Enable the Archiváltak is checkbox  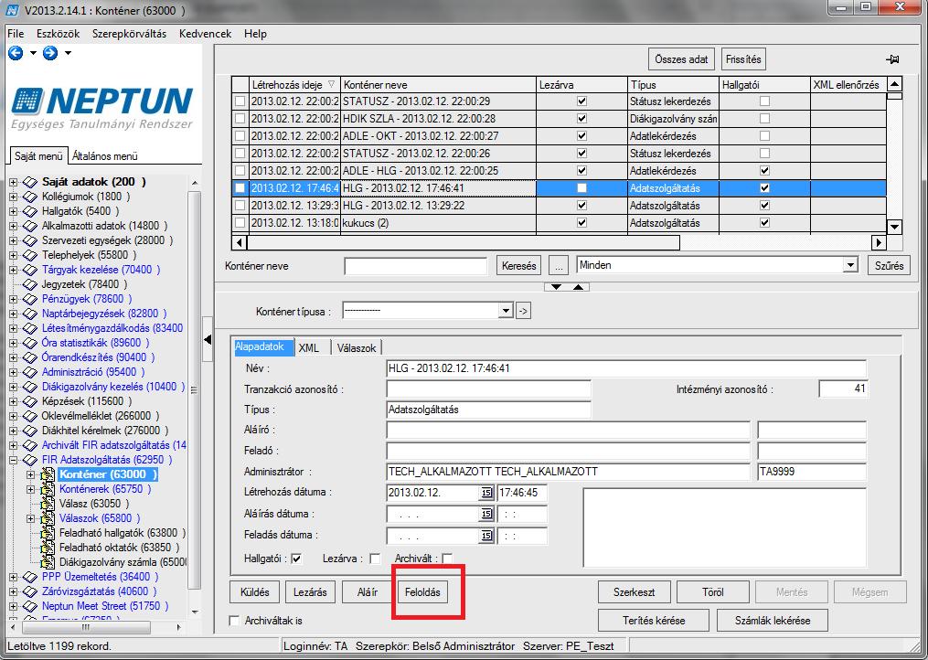(234, 621)
